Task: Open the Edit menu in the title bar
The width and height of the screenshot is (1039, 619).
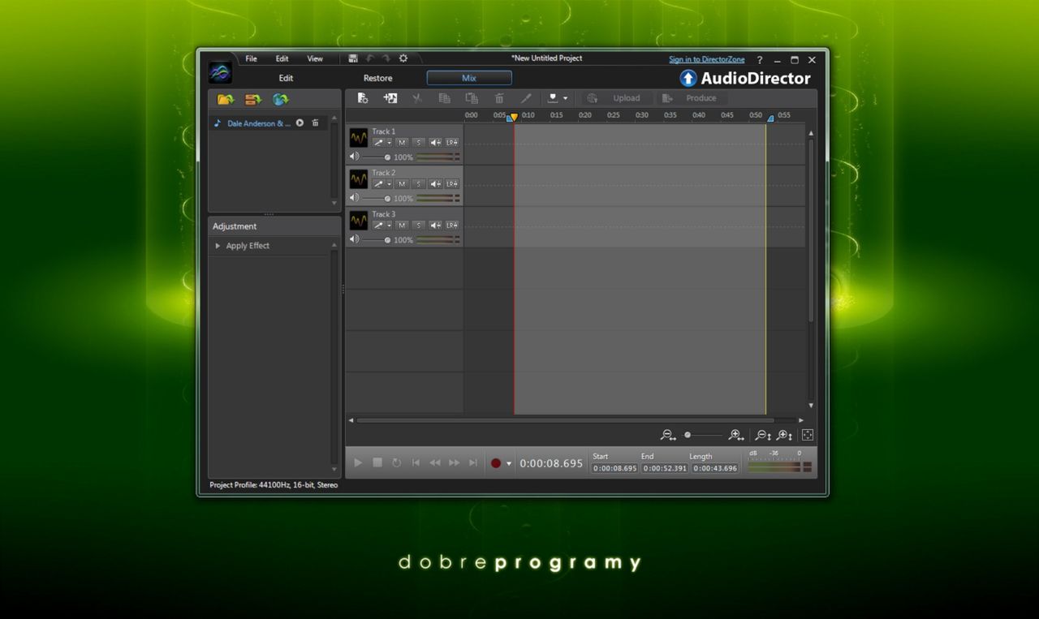Action: [x=282, y=58]
